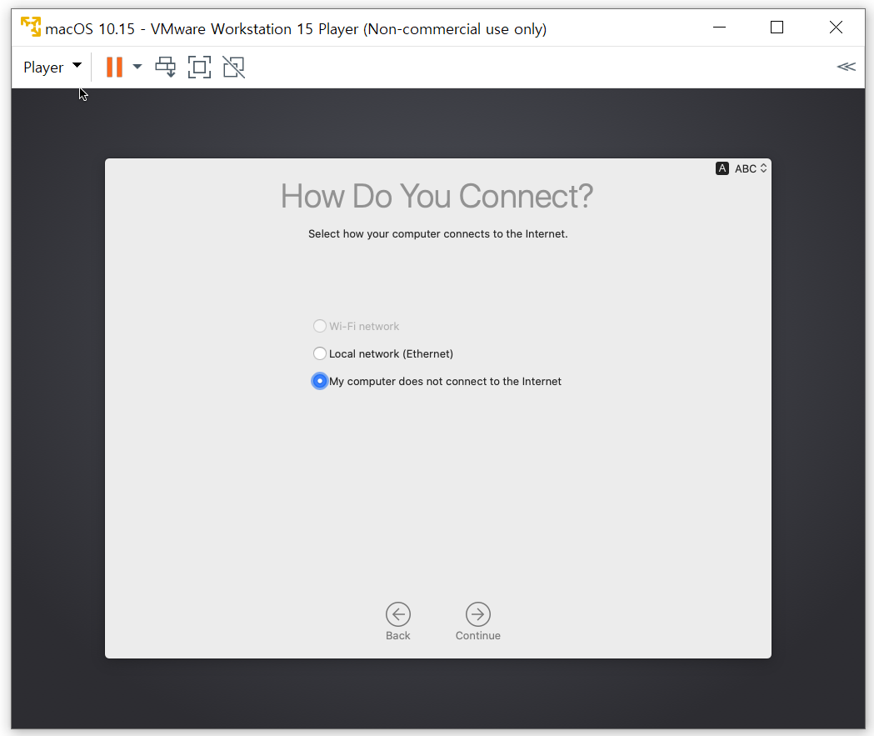Select the Wi-Fi network radio option
The image size is (874, 736).
coord(320,326)
